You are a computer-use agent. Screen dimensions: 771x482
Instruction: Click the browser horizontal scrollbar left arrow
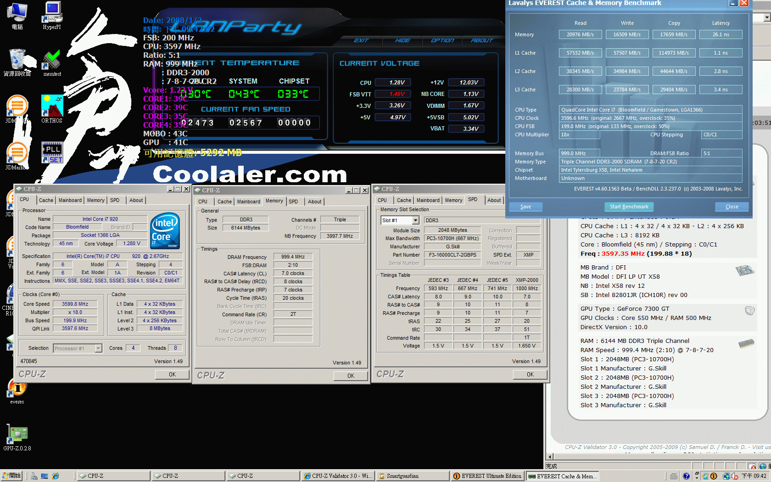(x=550, y=457)
